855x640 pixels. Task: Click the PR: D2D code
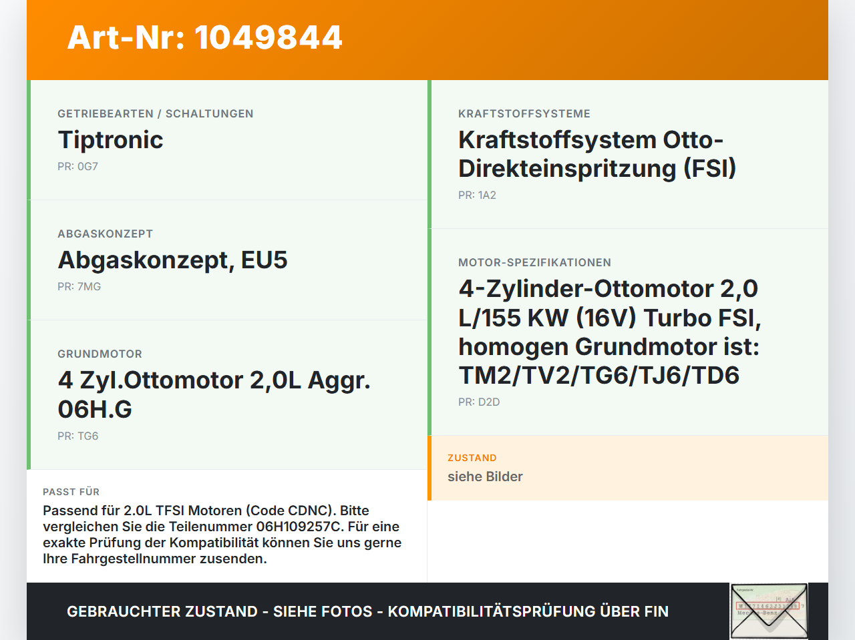pyautogui.click(x=479, y=402)
